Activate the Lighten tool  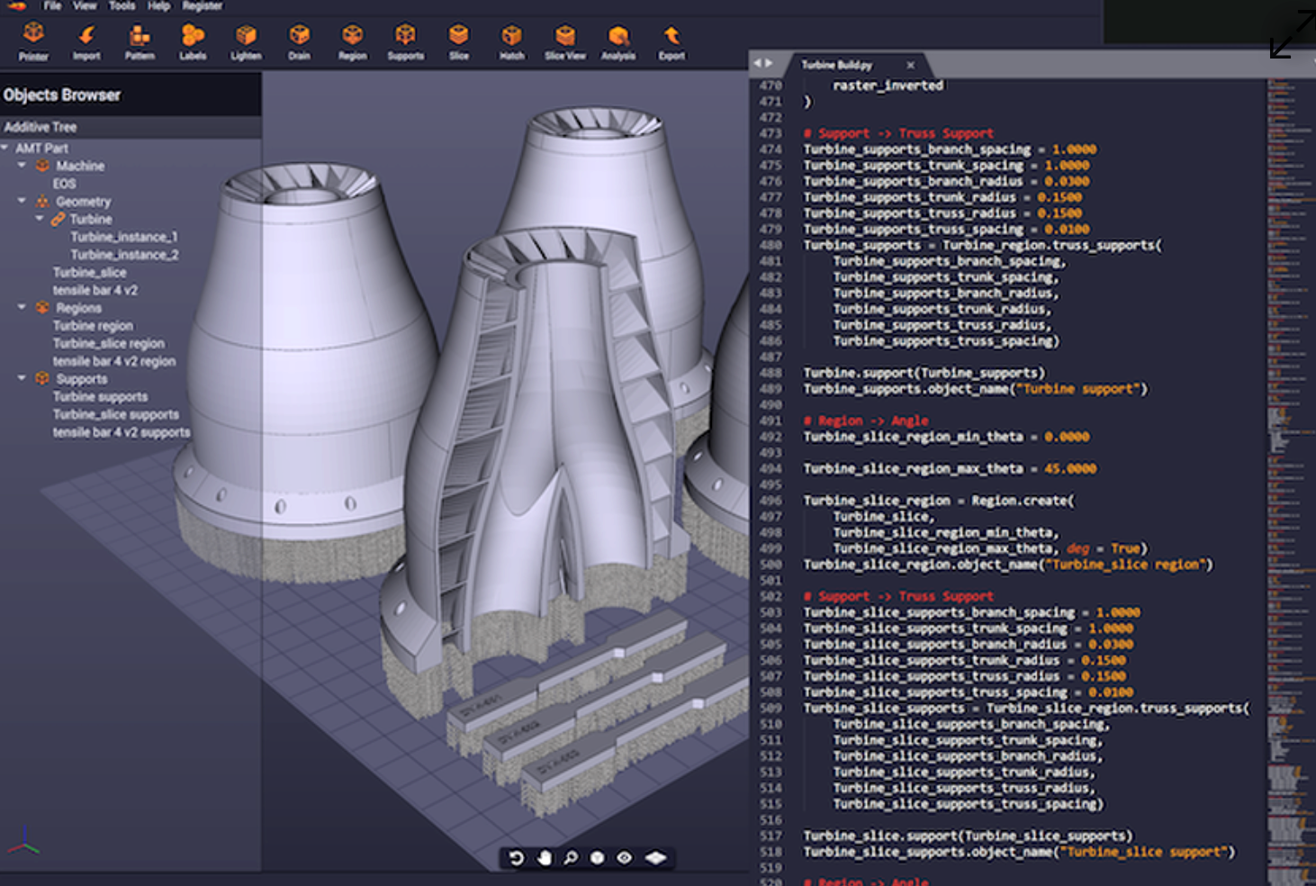246,41
